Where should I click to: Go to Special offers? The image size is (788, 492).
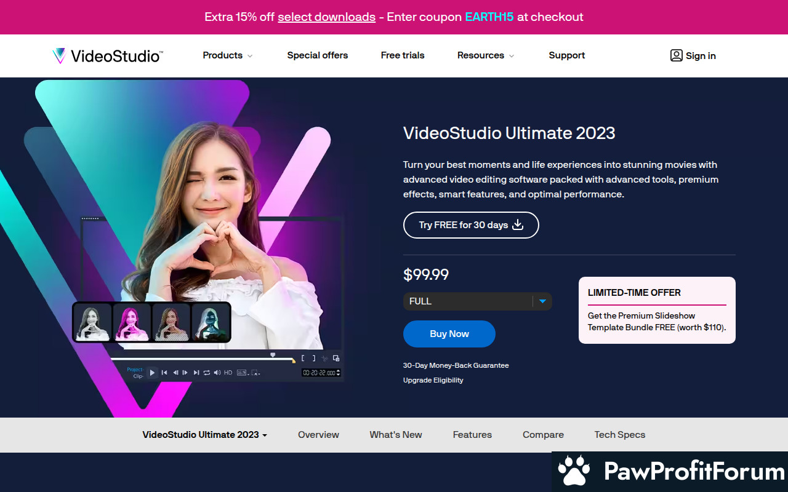(318, 55)
